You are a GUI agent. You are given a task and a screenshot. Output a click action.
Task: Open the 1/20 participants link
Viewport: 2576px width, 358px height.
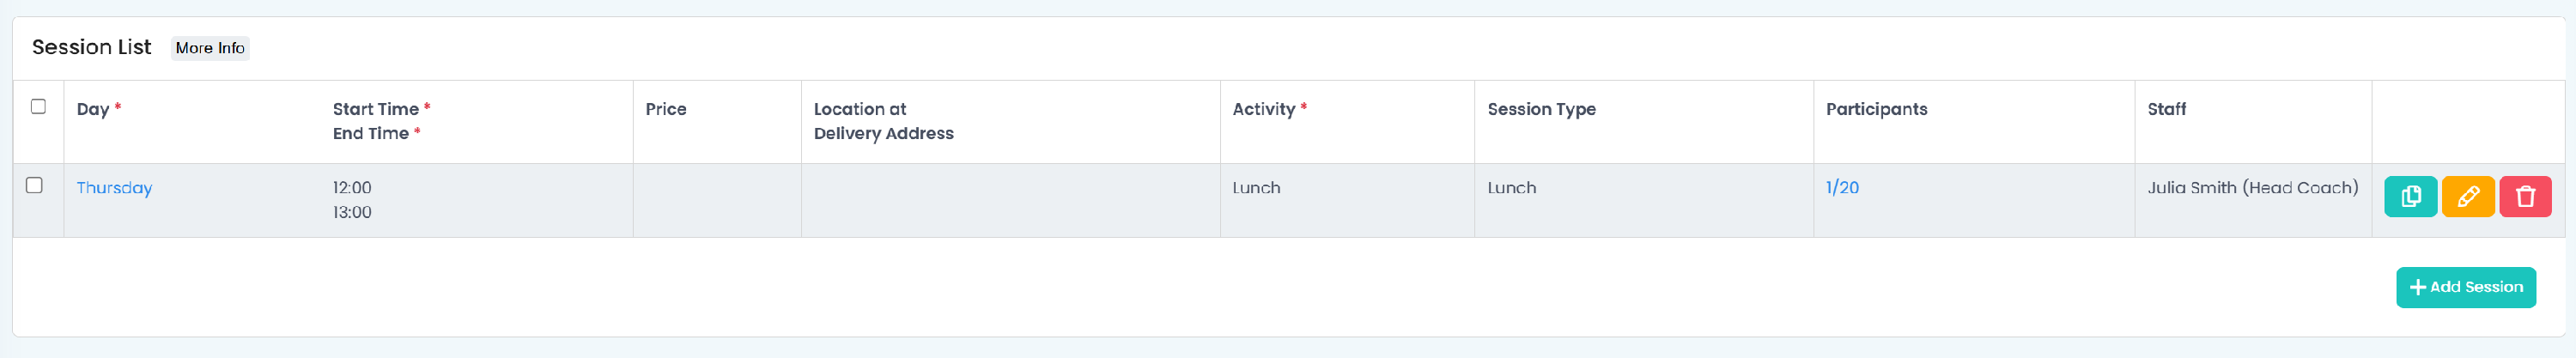1842,187
